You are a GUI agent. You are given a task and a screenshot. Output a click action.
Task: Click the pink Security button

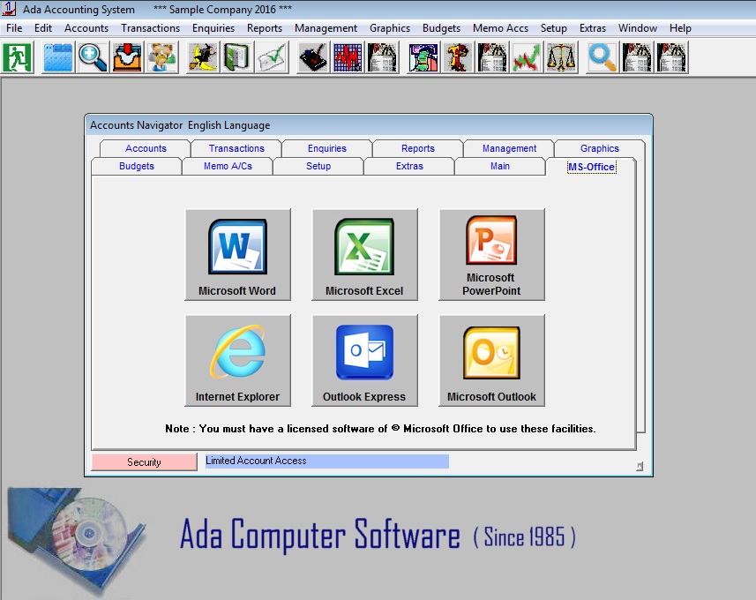(x=144, y=462)
